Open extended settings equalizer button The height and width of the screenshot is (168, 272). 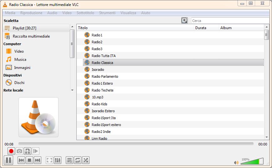(x=58, y=160)
